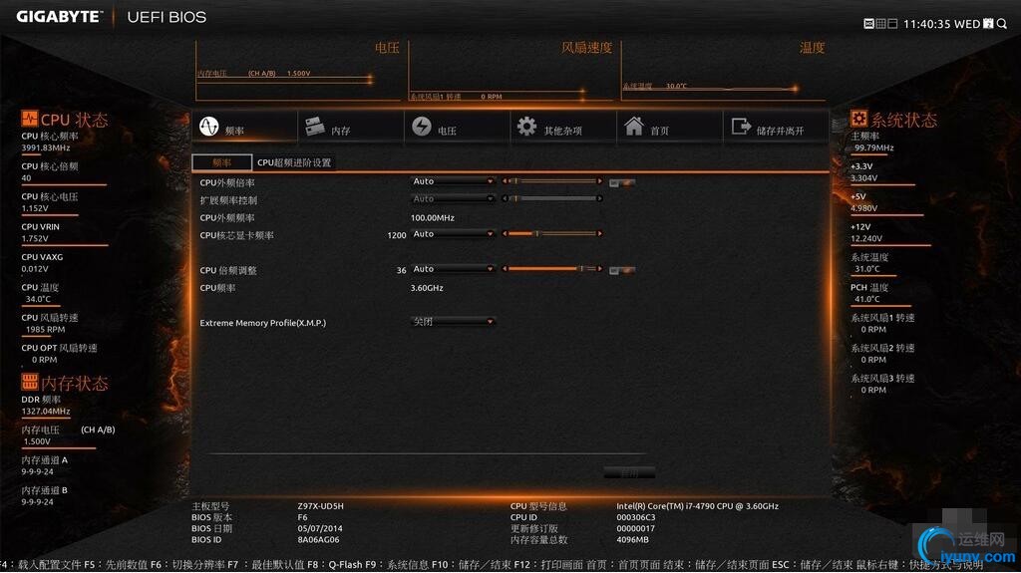The height and width of the screenshot is (573, 1021).
Task: Open the calendar icon next to WED
Action: tap(988, 24)
